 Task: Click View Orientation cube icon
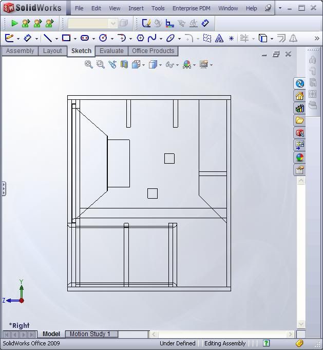(x=136, y=64)
